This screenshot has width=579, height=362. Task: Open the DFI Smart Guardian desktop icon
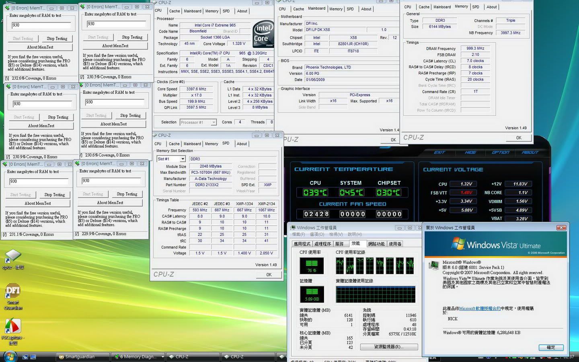[x=13, y=297]
